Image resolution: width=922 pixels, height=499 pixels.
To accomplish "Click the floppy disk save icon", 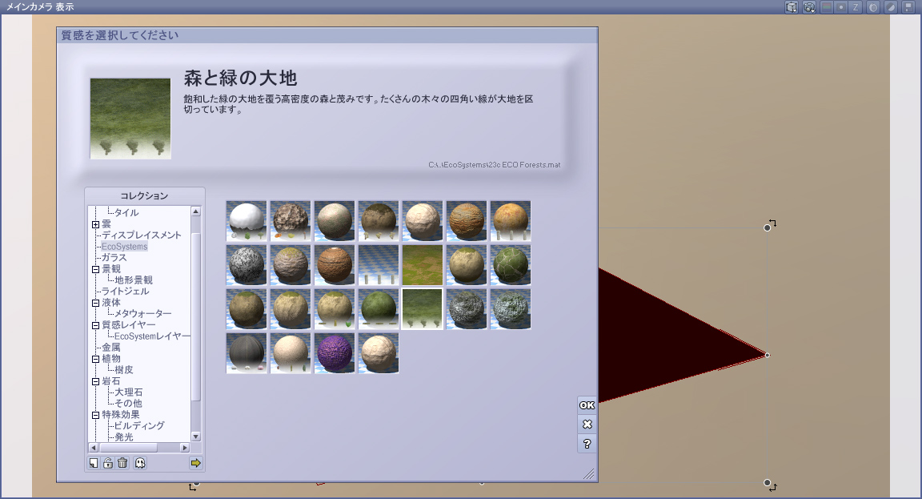I will (908, 7).
